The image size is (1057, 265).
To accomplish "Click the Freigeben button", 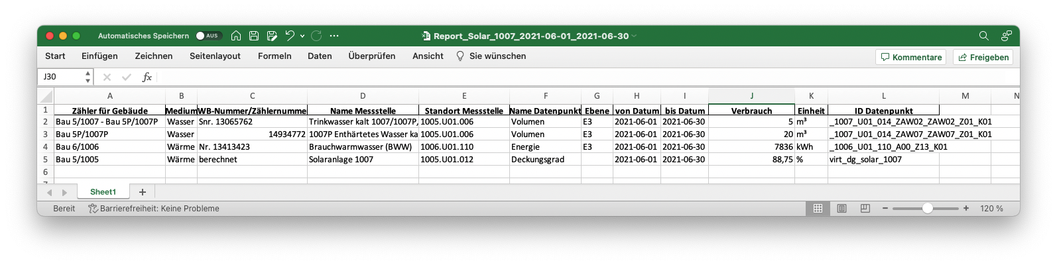I will (983, 58).
